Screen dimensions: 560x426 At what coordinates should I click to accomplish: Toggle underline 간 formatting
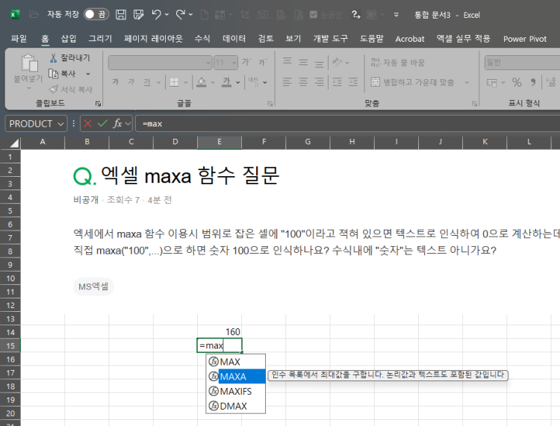click(x=147, y=82)
